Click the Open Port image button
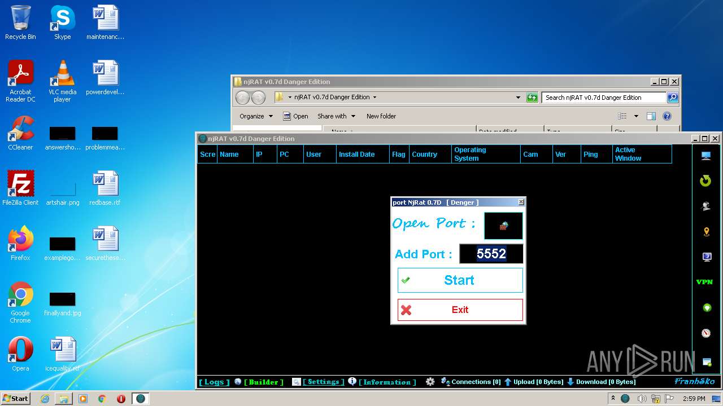Image resolution: width=723 pixels, height=406 pixels. pyautogui.click(x=503, y=226)
